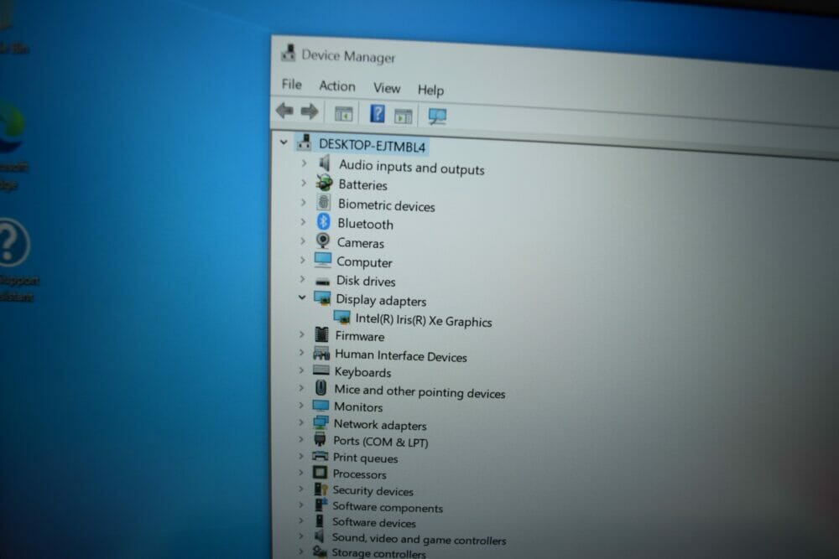Click the blue Bluetooth icon
The width and height of the screenshot is (839, 559).
coord(323,221)
